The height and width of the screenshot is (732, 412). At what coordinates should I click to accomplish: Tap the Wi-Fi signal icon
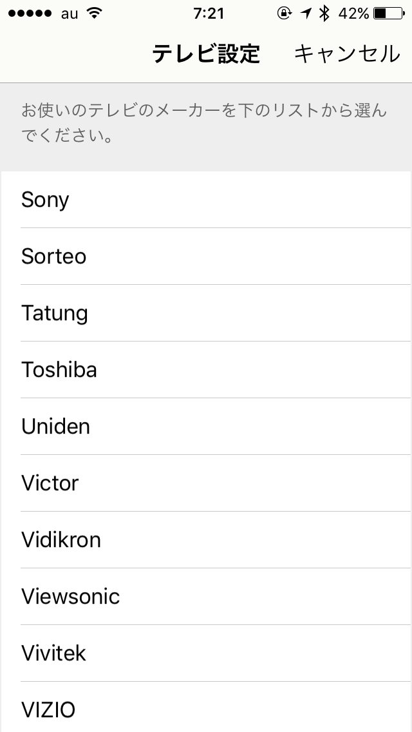[x=95, y=14]
